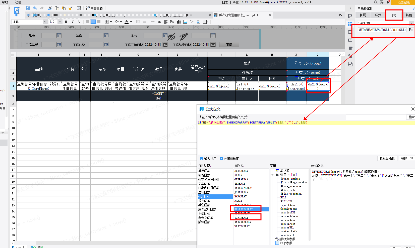Click the Cut scissors icon

(x=50, y=8)
